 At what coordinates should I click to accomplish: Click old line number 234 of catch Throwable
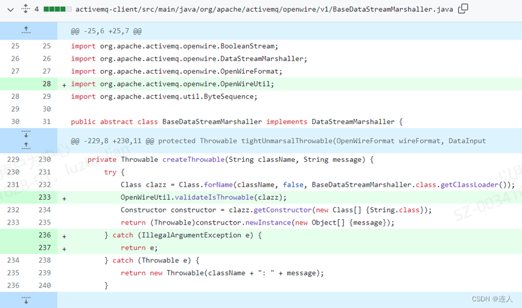click(x=13, y=260)
